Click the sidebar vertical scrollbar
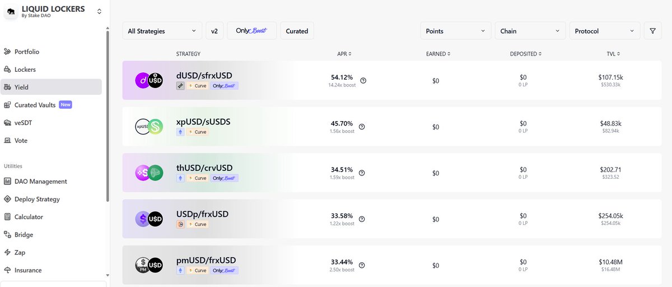672x287 pixels. coord(108,116)
